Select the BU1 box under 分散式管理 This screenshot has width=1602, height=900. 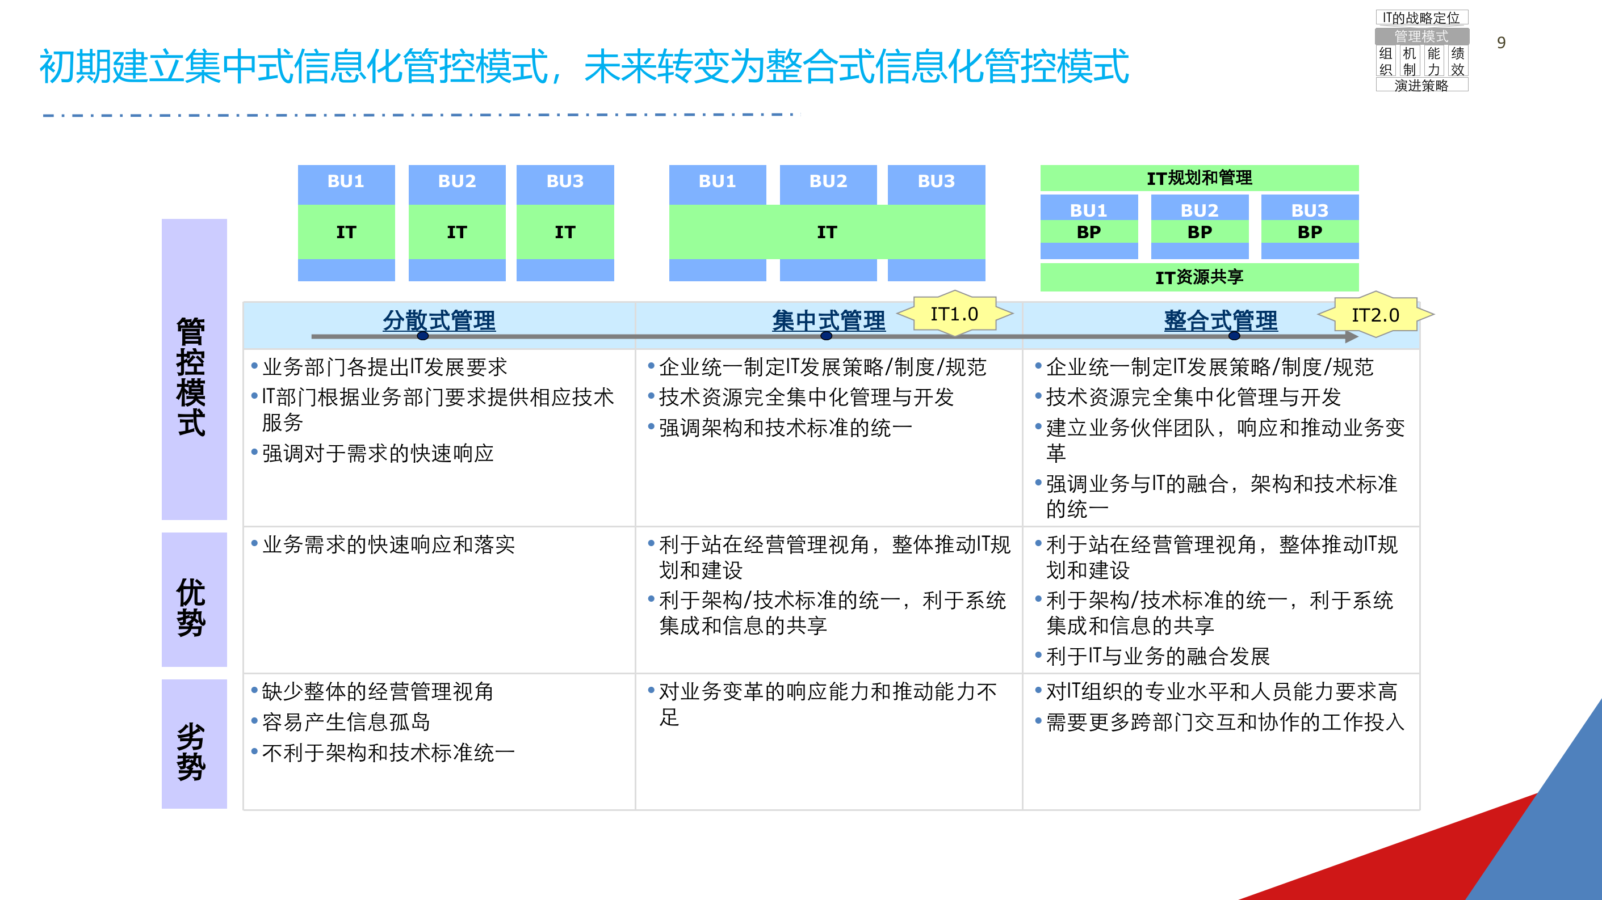coord(346,182)
